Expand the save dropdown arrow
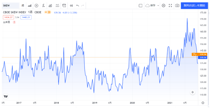The width and height of the screenshot is (211, 112). (158, 6)
